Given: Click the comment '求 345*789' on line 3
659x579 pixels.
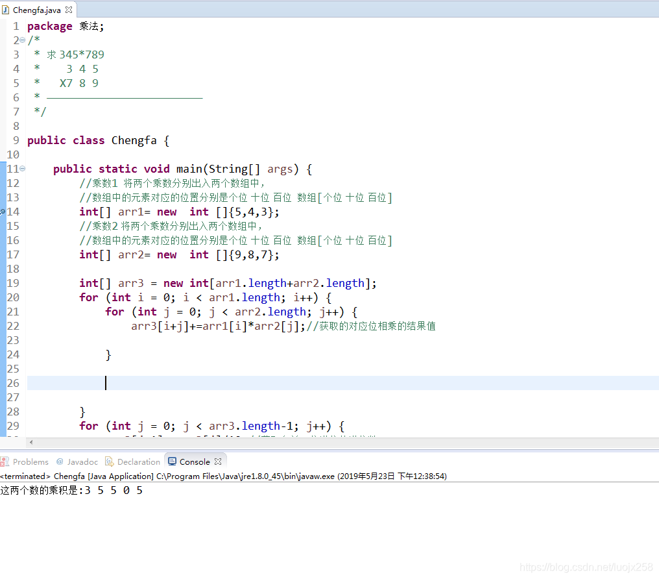Looking at the screenshot, I should click(x=76, y=55).
